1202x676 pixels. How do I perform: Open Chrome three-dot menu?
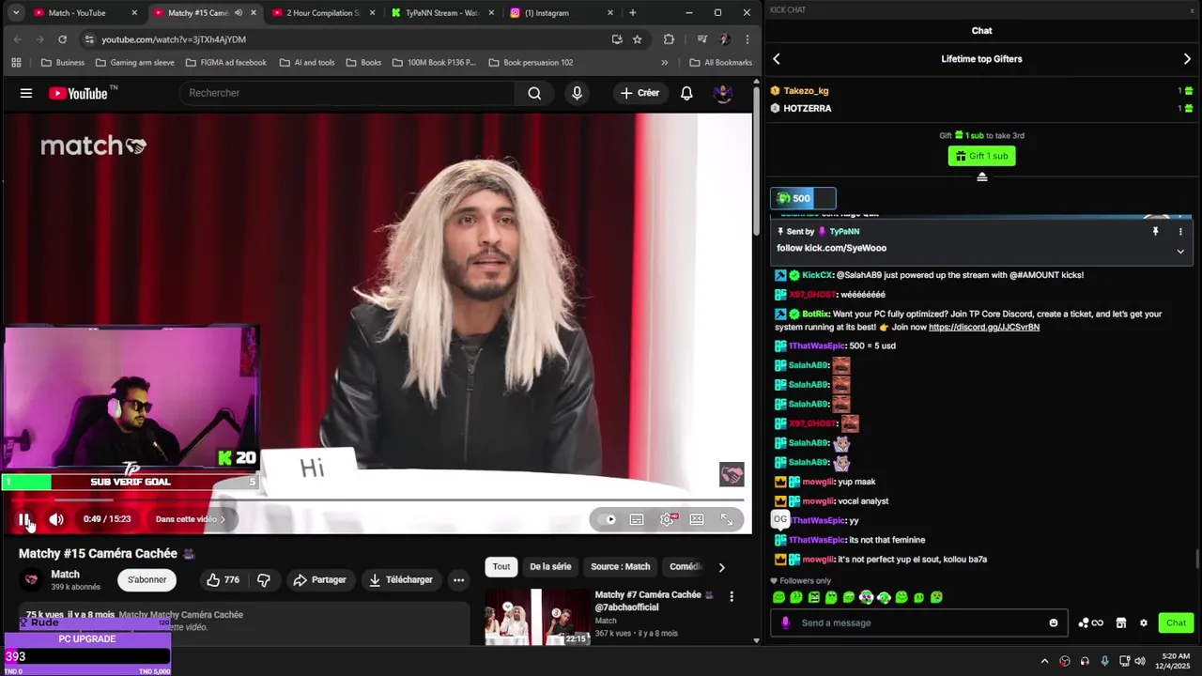click(747, 39)
